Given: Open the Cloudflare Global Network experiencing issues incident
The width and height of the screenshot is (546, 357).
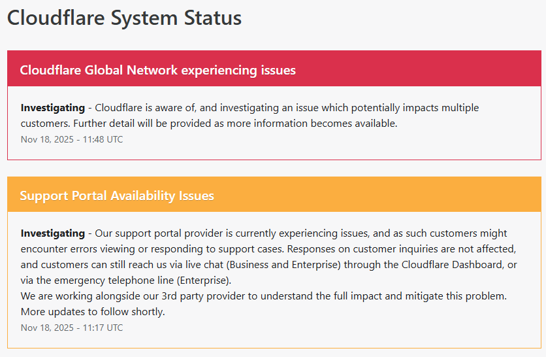Looking at the screenshot, I should pyautogui.click(x=157, y=70).
